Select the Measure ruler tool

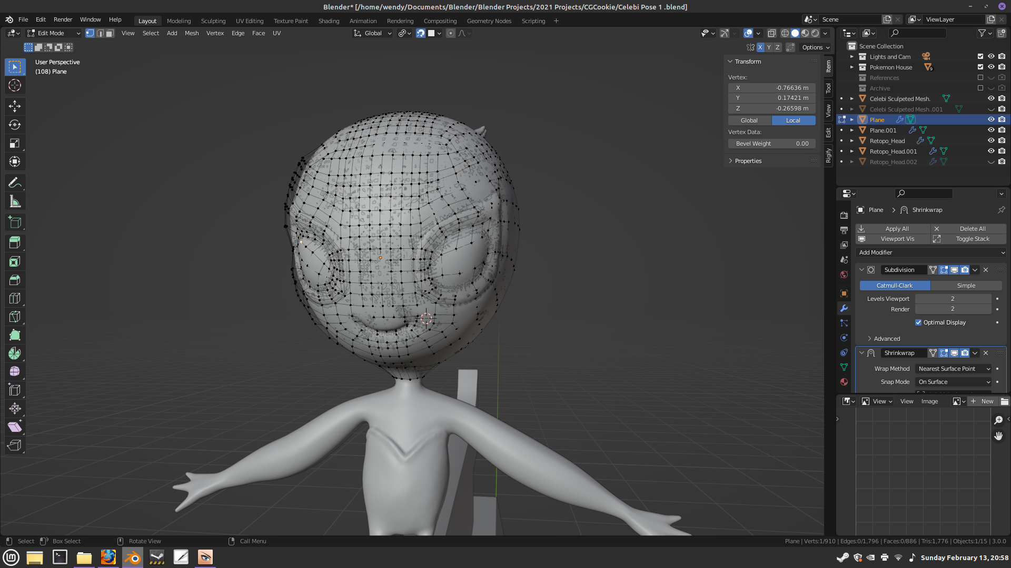point(15,201)
